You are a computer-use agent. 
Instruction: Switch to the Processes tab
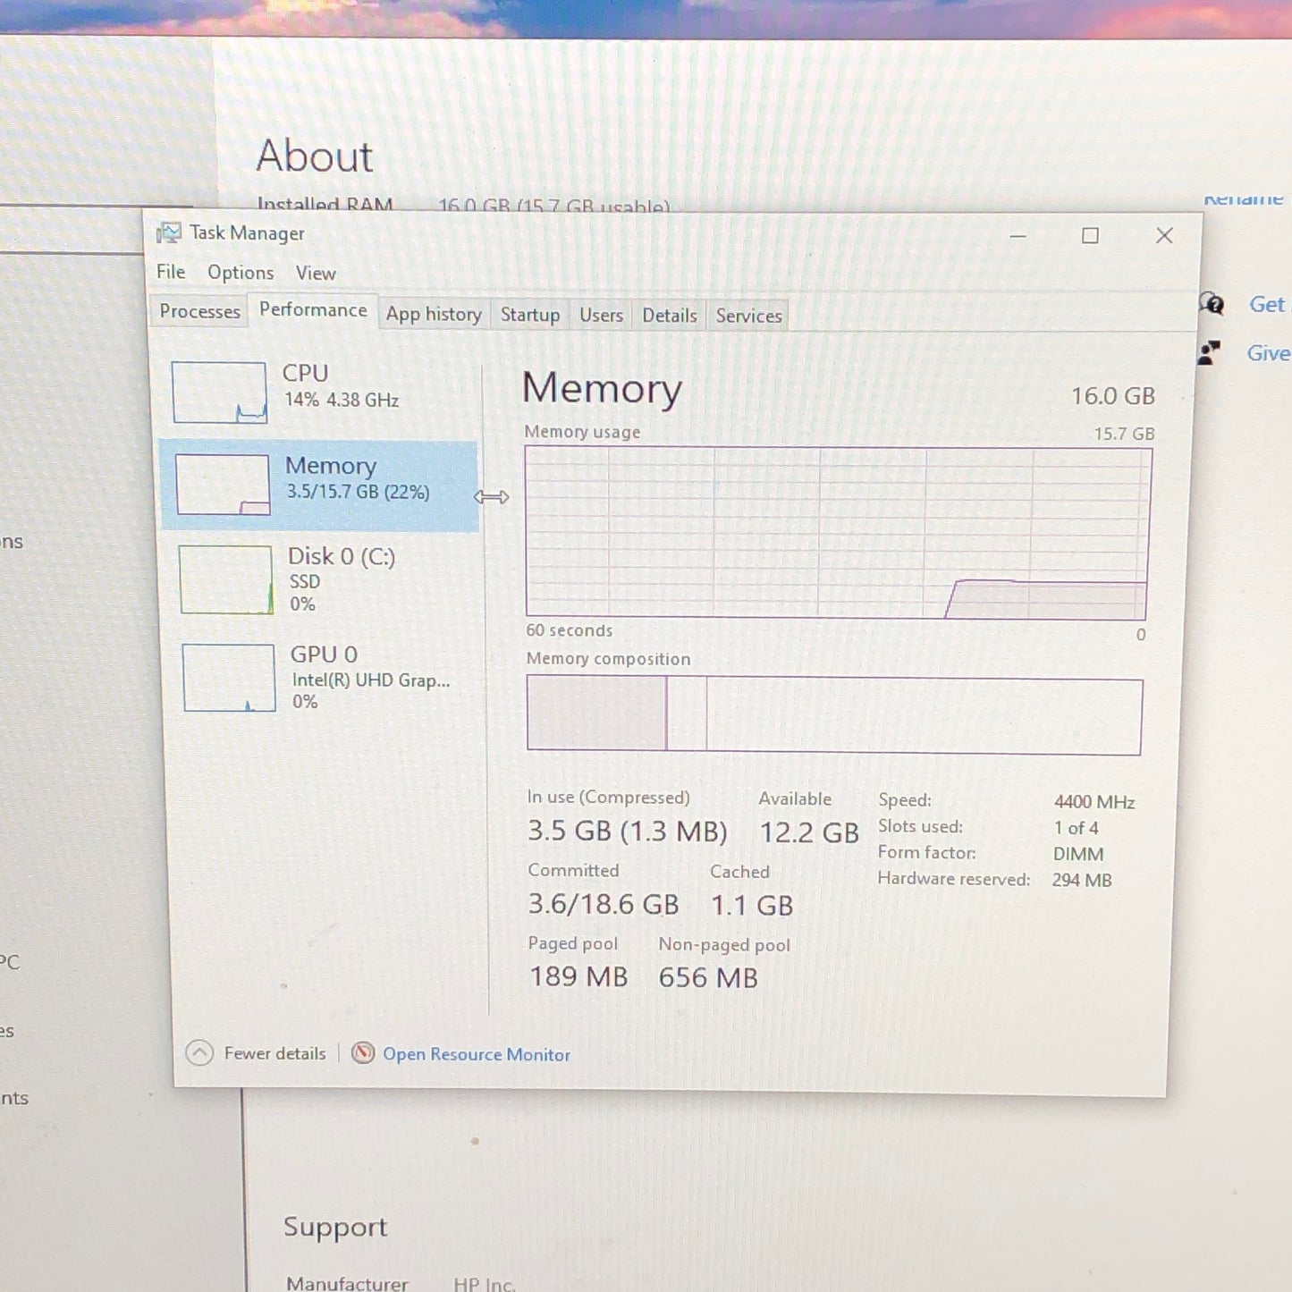[x=199, y=311]
